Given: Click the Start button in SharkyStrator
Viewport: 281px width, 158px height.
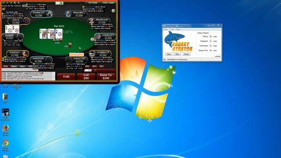Looking at the screenshot, I should pyautogui.click(x=169, y=54).
